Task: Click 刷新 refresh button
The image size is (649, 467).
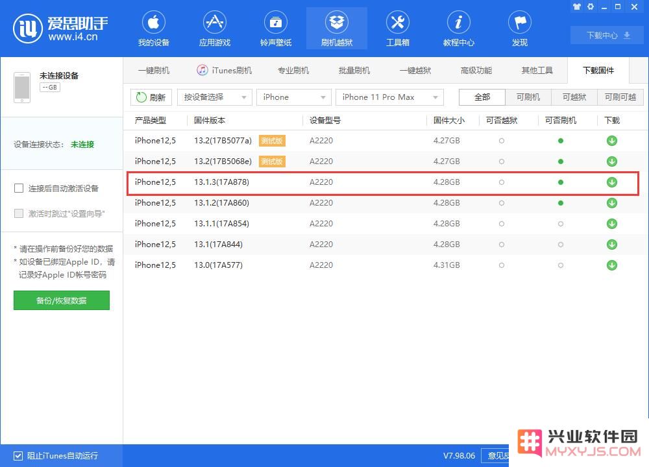Action: (151, 97)
